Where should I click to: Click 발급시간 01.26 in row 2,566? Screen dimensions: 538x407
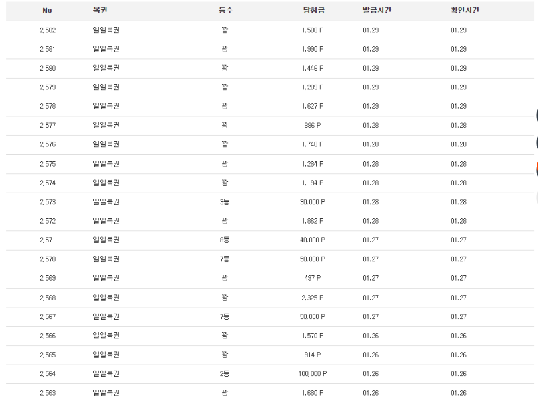click(x=371, y=336)
